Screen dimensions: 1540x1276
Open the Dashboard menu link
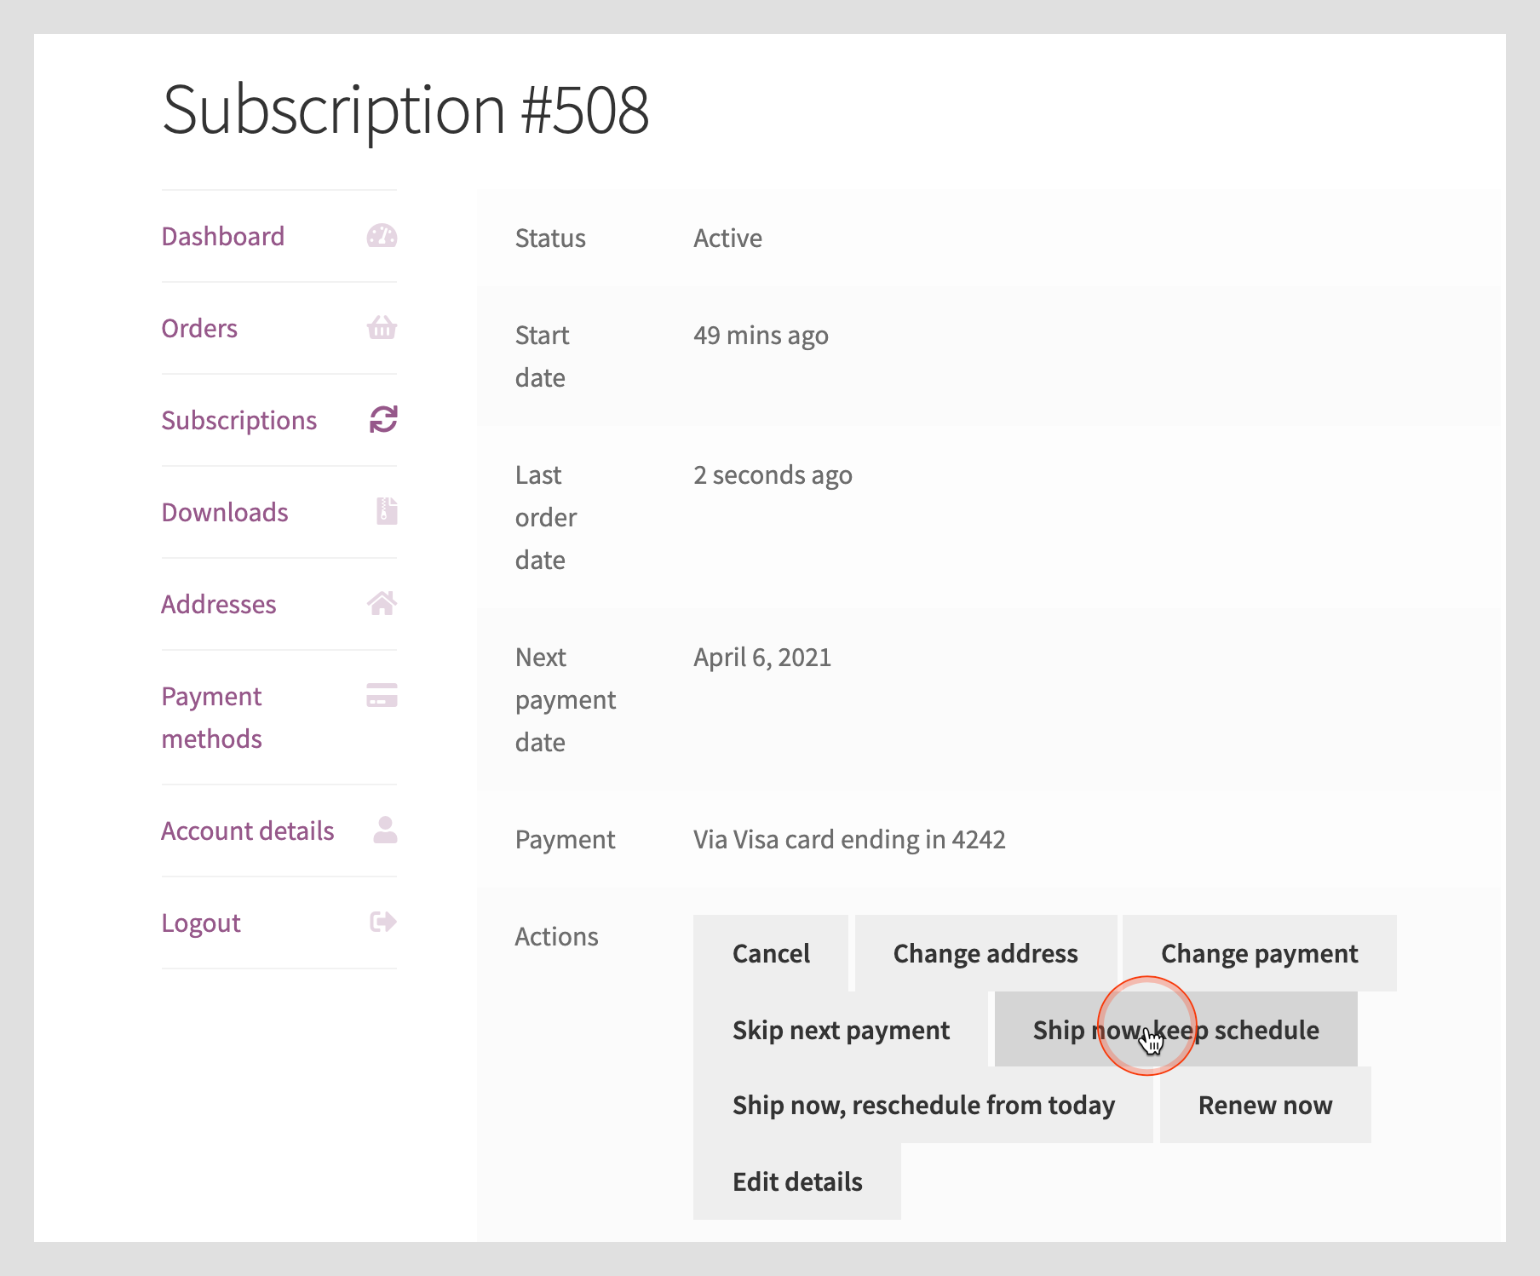pos(223,236)
